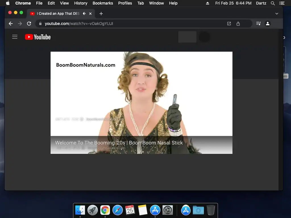Open the date and time clock

[233, 3]
